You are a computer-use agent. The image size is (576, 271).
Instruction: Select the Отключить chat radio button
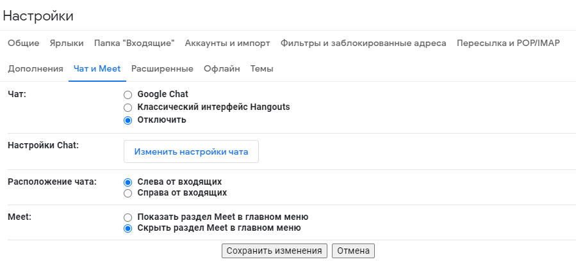click(x=128, y=120)
